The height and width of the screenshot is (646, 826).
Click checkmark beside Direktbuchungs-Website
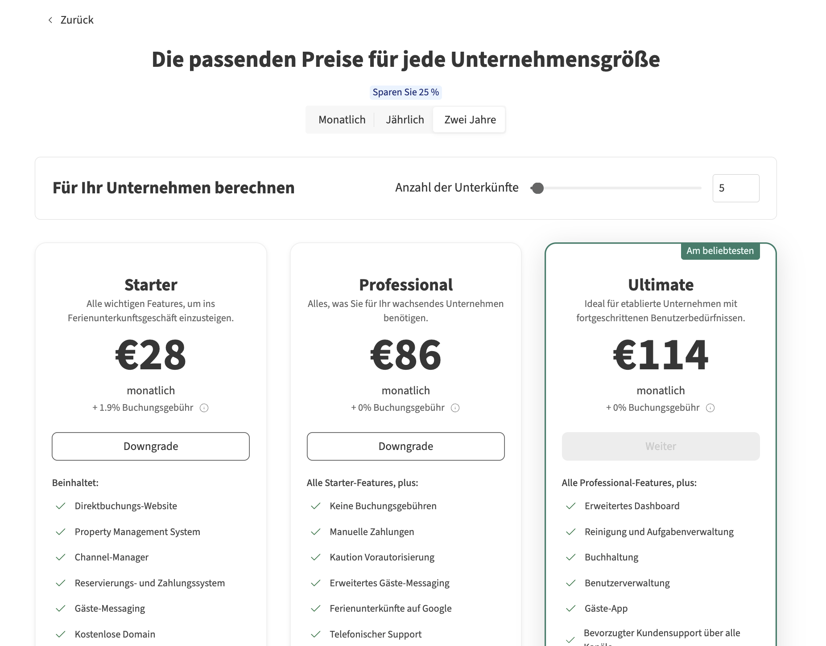(x=61, y=506)
